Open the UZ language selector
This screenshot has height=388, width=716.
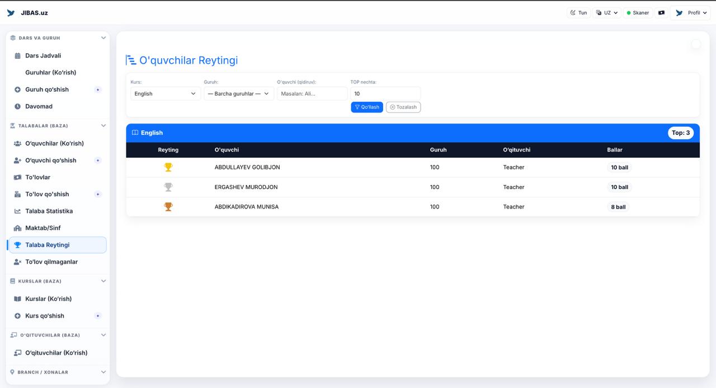(x=607, y=13)
